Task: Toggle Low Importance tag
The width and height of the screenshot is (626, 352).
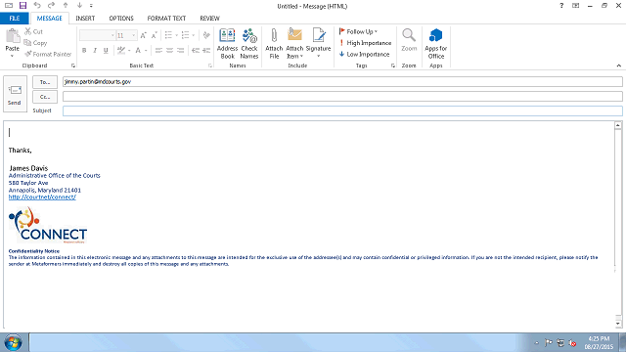Action: 364,54
